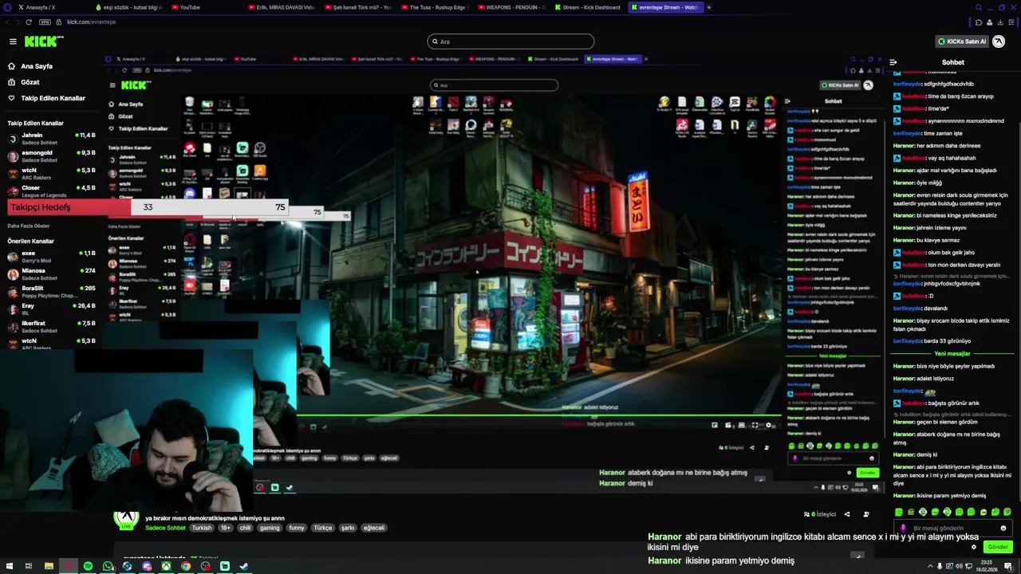
Task: Show hidden system tray icons chevron
Action: pos(930,567)
